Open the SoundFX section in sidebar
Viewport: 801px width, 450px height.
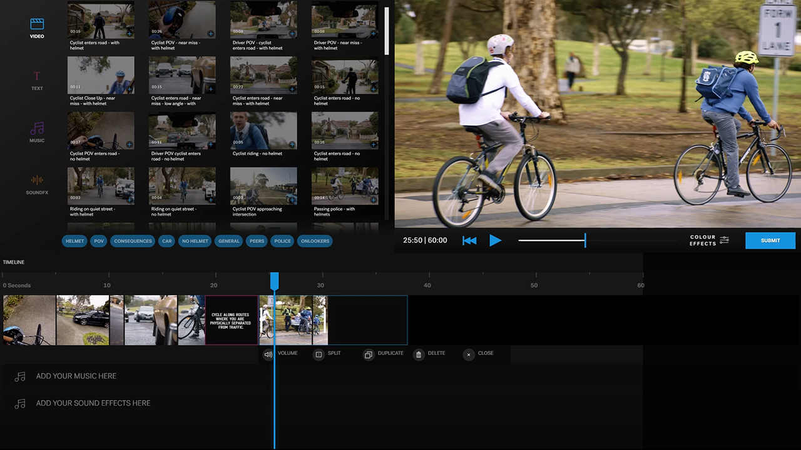tap(37, 184)
